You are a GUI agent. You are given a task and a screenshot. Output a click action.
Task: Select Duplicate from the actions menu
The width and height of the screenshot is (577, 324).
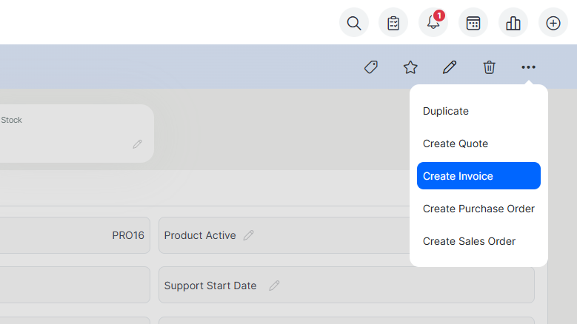pos(446,111)
